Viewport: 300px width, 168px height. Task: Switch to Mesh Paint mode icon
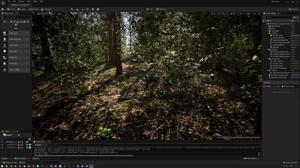tap(88, 9)
